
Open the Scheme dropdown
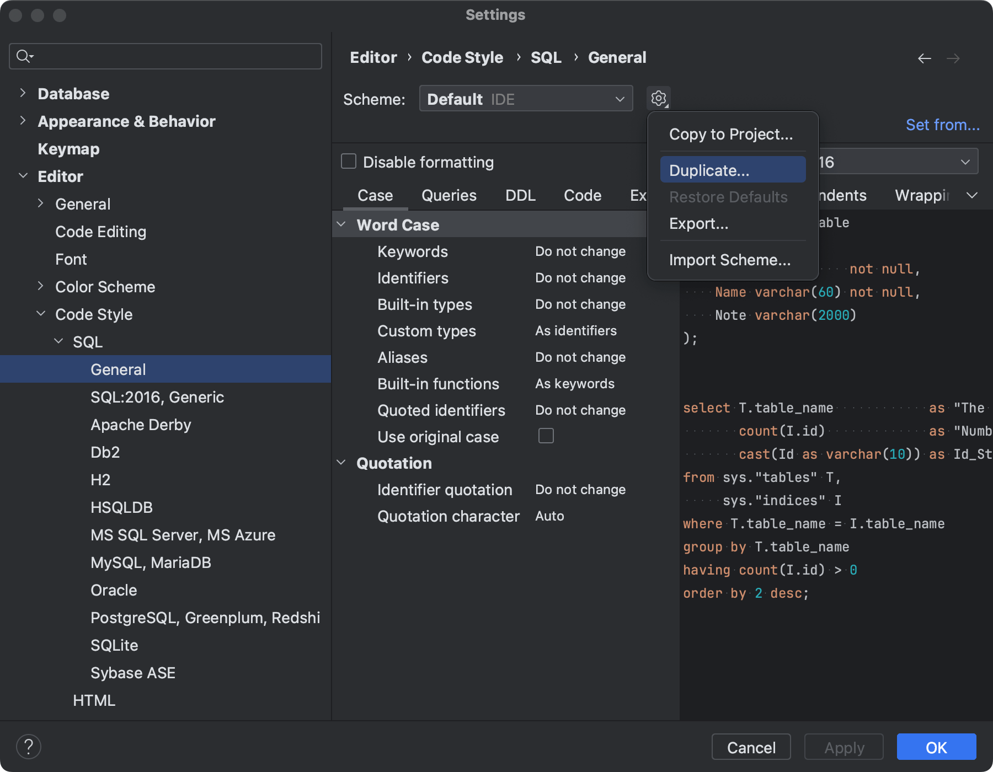(525, 98)
